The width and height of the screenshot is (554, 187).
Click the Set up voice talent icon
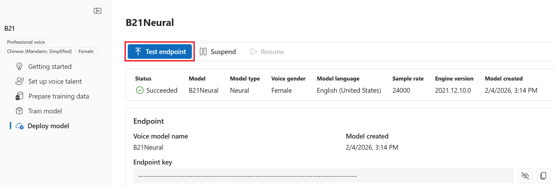click(19, 81)
